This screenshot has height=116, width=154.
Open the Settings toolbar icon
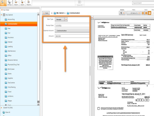9,3
